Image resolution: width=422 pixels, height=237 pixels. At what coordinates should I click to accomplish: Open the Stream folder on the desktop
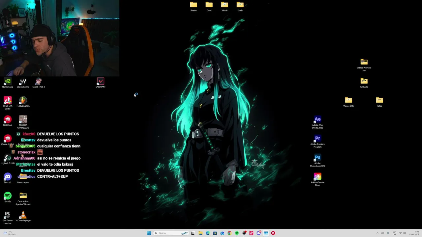tap(194, 6)
